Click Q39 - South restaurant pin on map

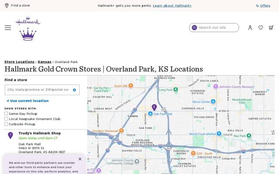click(x=193, y=154)
